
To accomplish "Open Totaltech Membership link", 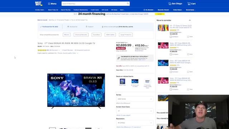I will (81, 10).
